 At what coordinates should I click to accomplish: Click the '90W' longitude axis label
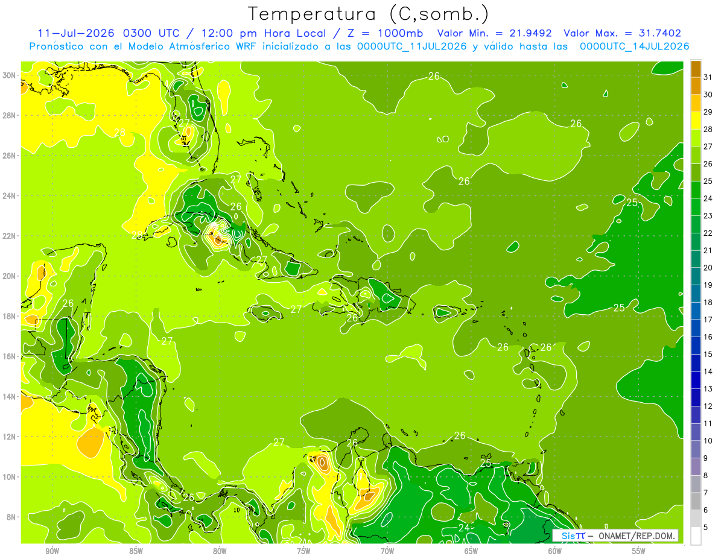[x=52, y=551]
